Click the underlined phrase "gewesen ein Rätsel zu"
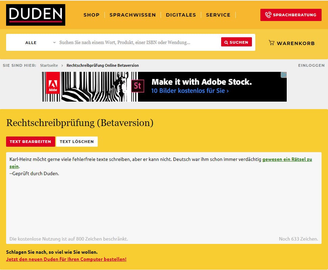The height and width of the screenshot is (270, 328). point(287,159)
